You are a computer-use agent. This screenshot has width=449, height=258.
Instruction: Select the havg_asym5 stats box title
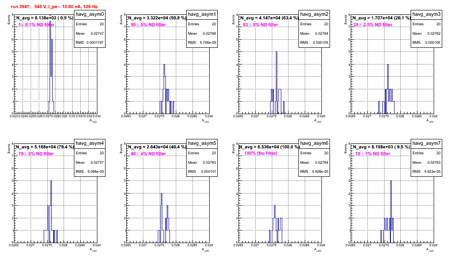pyautogui.click(x=202, y=143)
